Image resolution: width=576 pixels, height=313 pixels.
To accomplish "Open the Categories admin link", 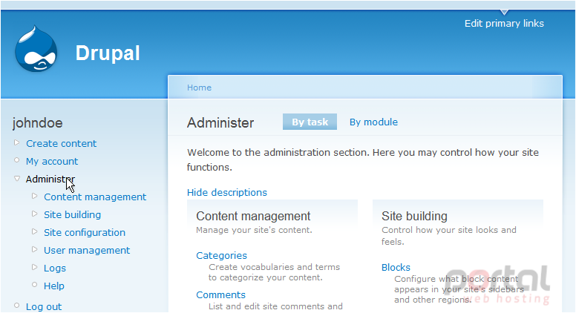I will point(221,255).
